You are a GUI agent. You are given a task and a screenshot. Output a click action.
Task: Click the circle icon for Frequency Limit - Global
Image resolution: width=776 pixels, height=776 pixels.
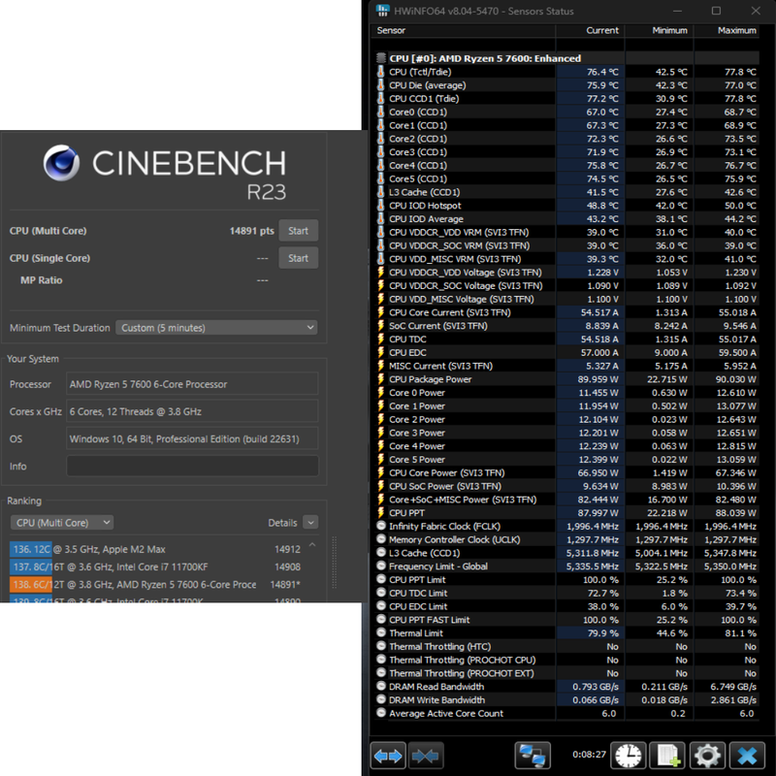coord(381,566)
